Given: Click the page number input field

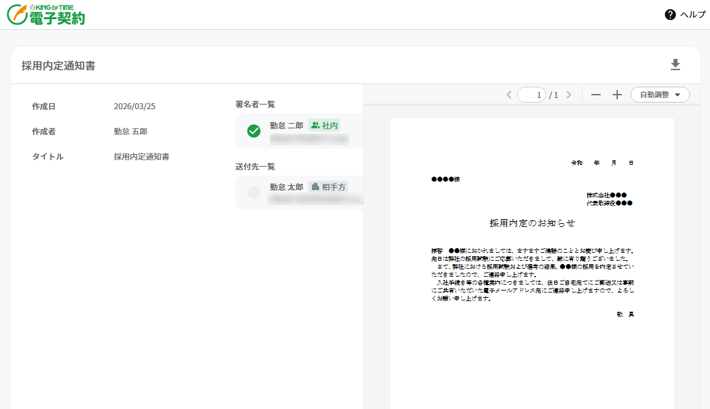Looking at the screenshot, I should (532, 95).
